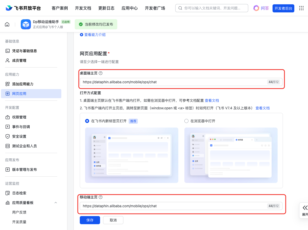Click the play icon next to 查看能力介绍
The height and width of the screenshot is (230, 308).
pos(82,35)
